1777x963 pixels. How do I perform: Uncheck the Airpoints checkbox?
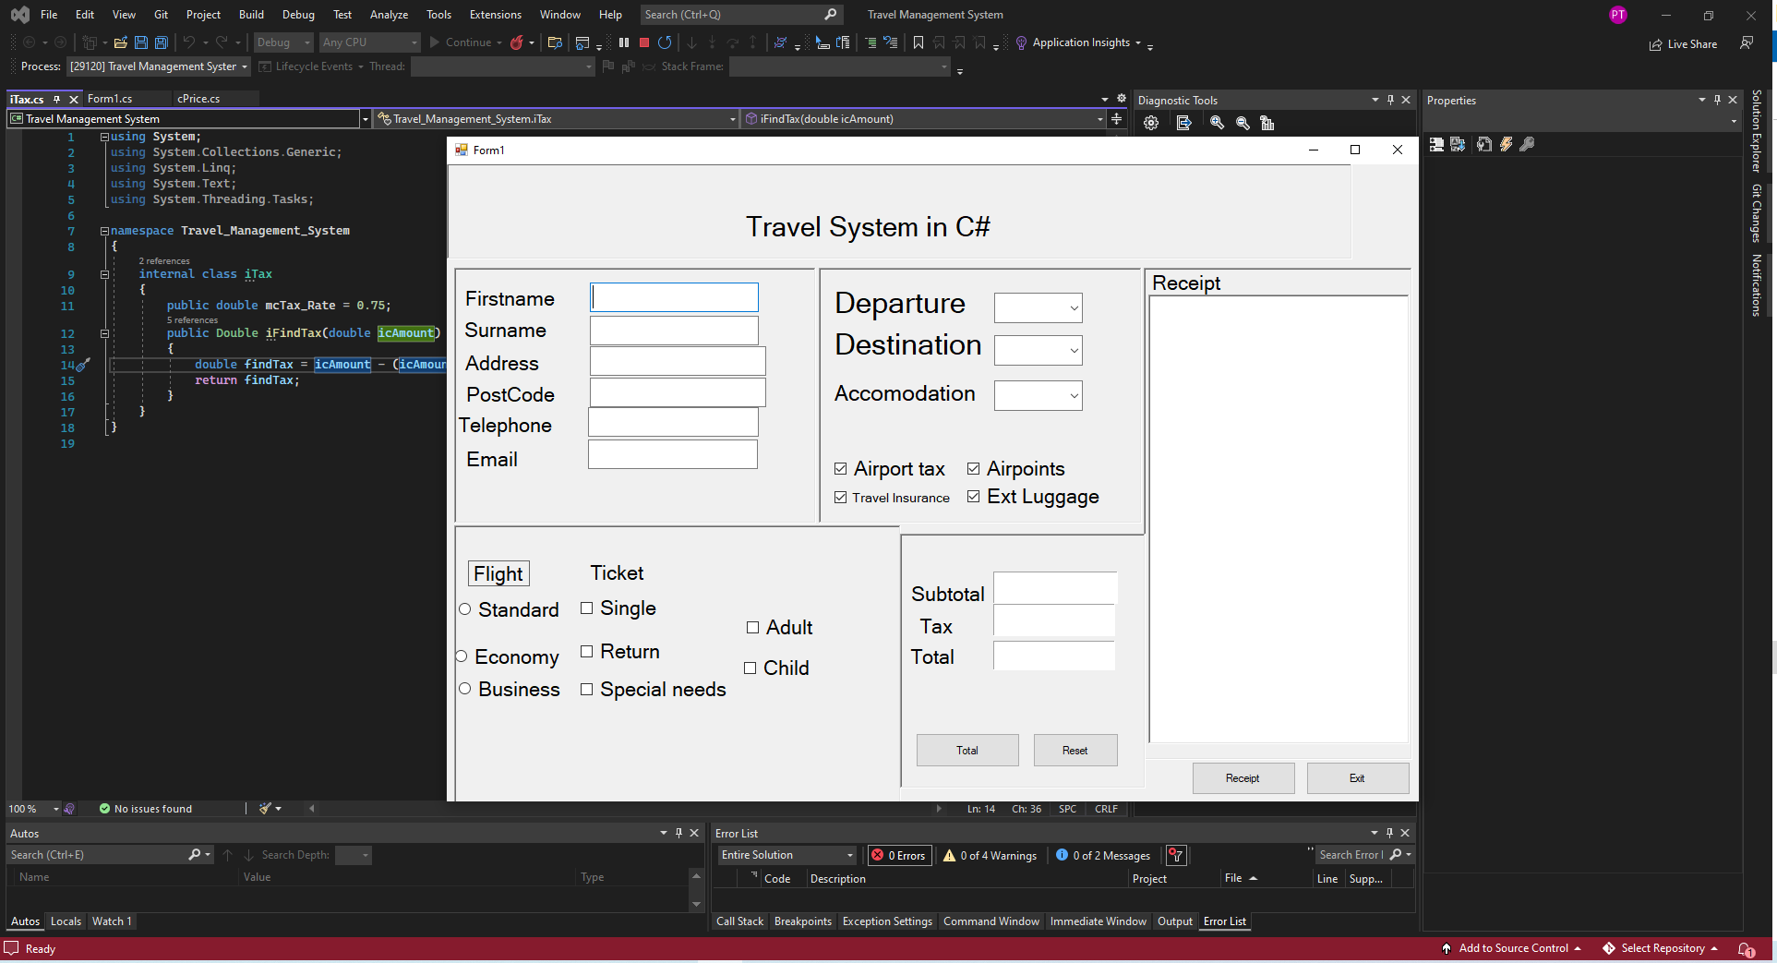[973, 469]
